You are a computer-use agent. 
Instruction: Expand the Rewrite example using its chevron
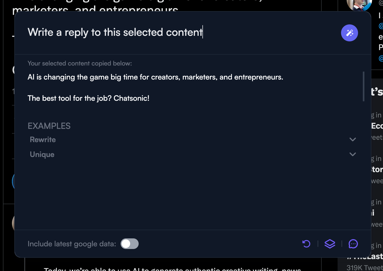[x=352, y=139]
